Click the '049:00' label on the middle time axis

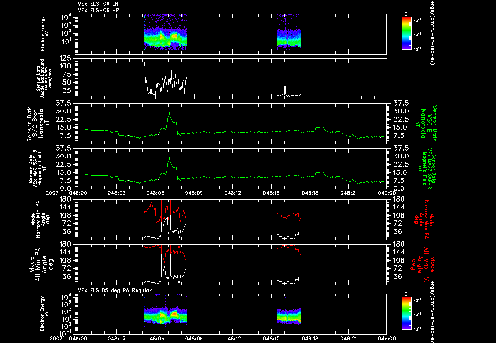(387, 193)
